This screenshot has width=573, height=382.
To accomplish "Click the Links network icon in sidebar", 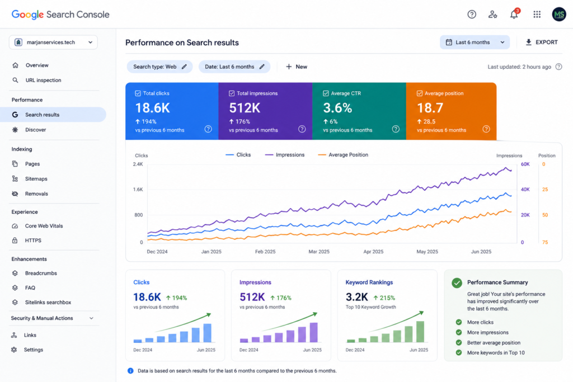I will point(14,335).
